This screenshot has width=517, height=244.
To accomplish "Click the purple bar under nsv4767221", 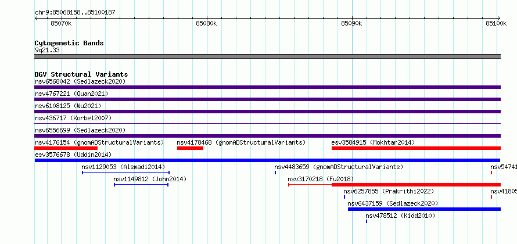I will [267, 99].
